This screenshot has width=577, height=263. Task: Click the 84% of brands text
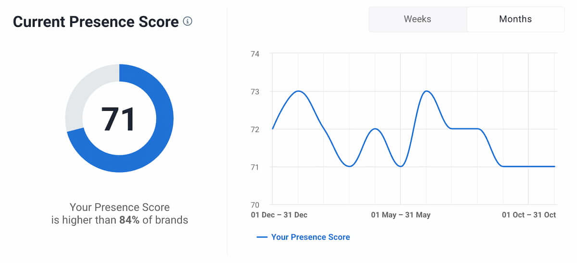(153, 221)
